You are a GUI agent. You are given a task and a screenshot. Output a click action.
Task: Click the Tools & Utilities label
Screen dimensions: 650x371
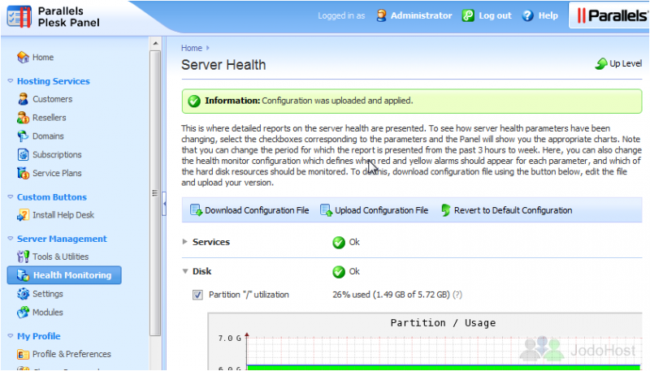click(x=60, y=257)
